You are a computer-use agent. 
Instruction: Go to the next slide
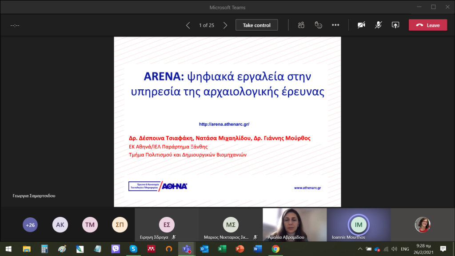225,25
